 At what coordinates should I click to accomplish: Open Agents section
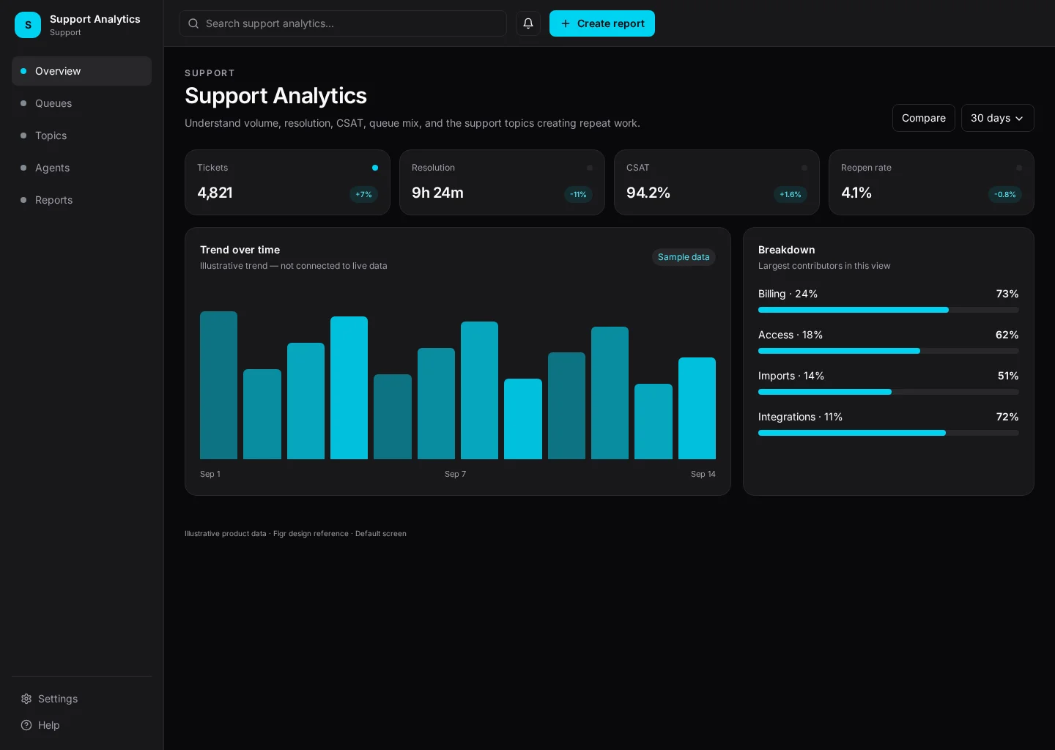tap(81, 168)
